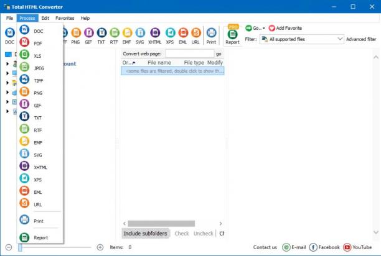This screenshot has width=381, height=256.
Task: Click the Report toolbar icon
Action: click(x=233, y=36)
